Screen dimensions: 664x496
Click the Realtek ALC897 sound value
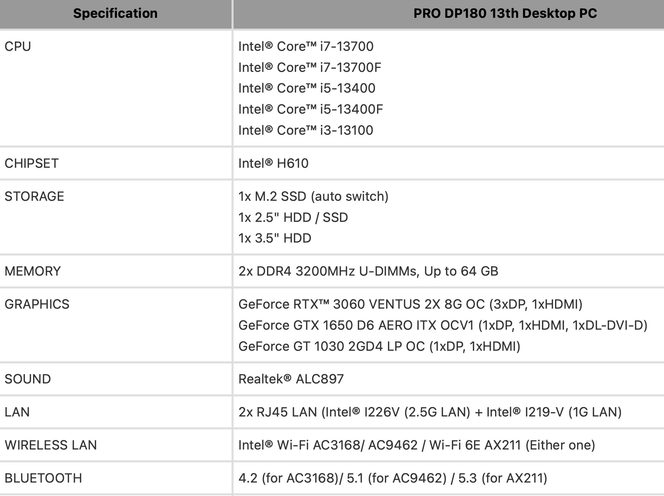[x=291, y=379]
